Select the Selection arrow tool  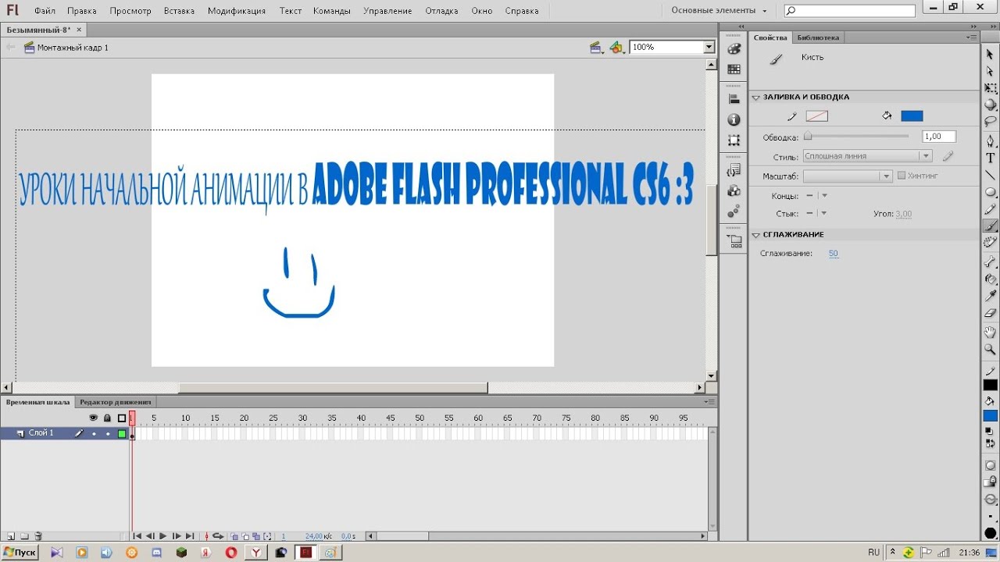click(x=991, y=54)
